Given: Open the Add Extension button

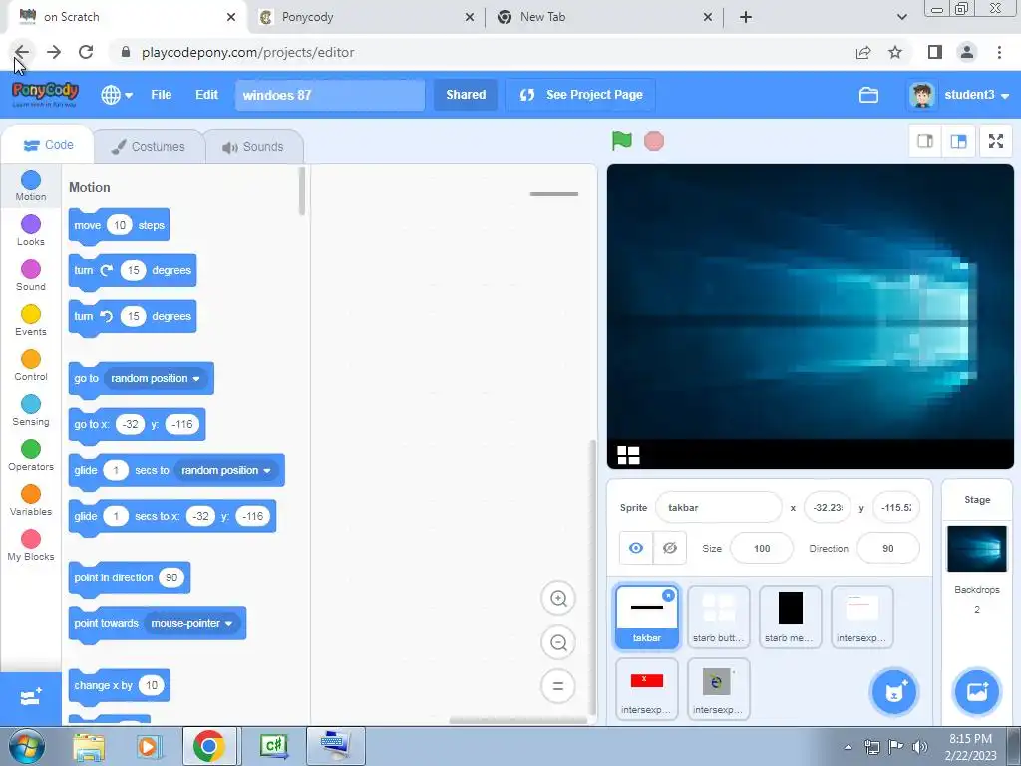Looking at the screenshot, I should (x=31, y=698).
